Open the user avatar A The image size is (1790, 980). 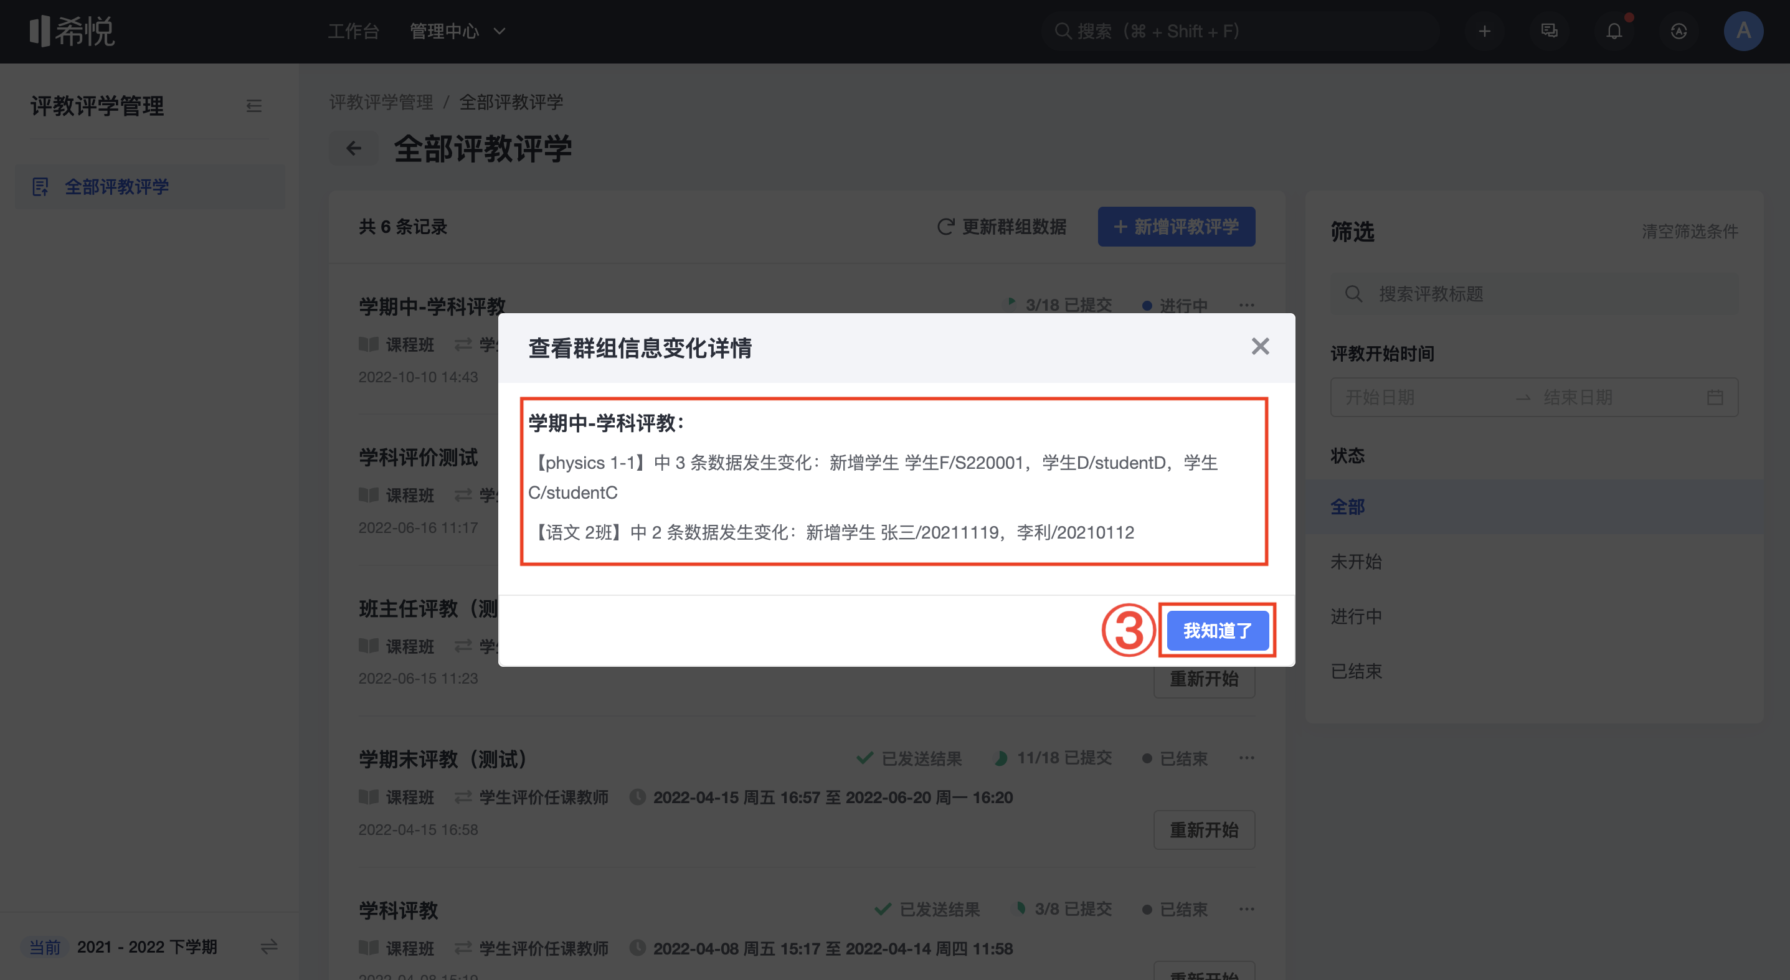(x=1743, y=31)
